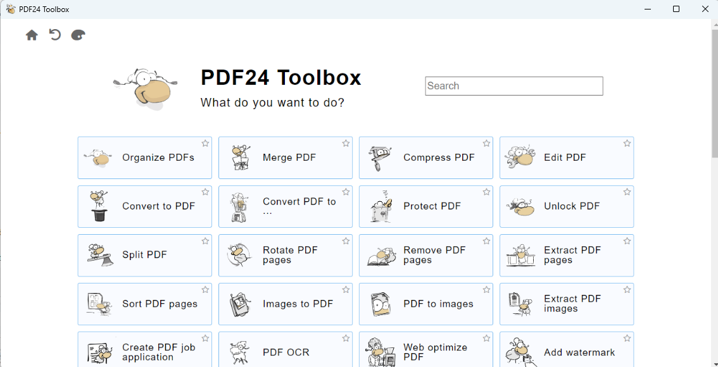Toggle the Edit PDF favorite star
The image size is (718, 367).
(x=627, y=143)
